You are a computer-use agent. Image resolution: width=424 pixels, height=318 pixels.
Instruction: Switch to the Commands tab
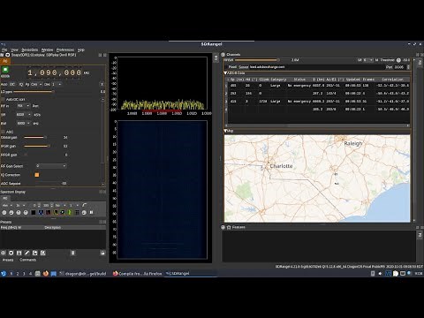point(28,260)
